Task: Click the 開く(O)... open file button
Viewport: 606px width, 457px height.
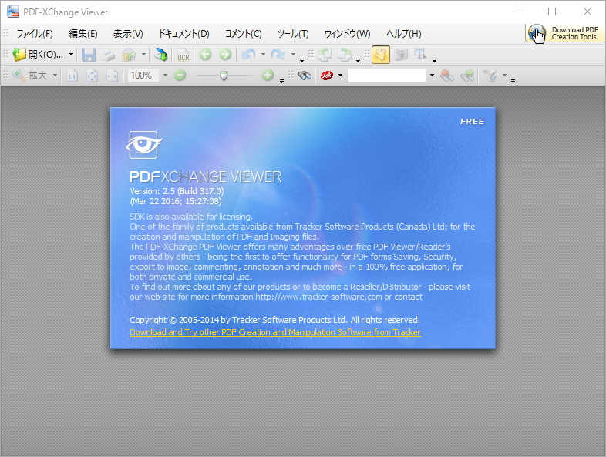Action: [38, 55]
